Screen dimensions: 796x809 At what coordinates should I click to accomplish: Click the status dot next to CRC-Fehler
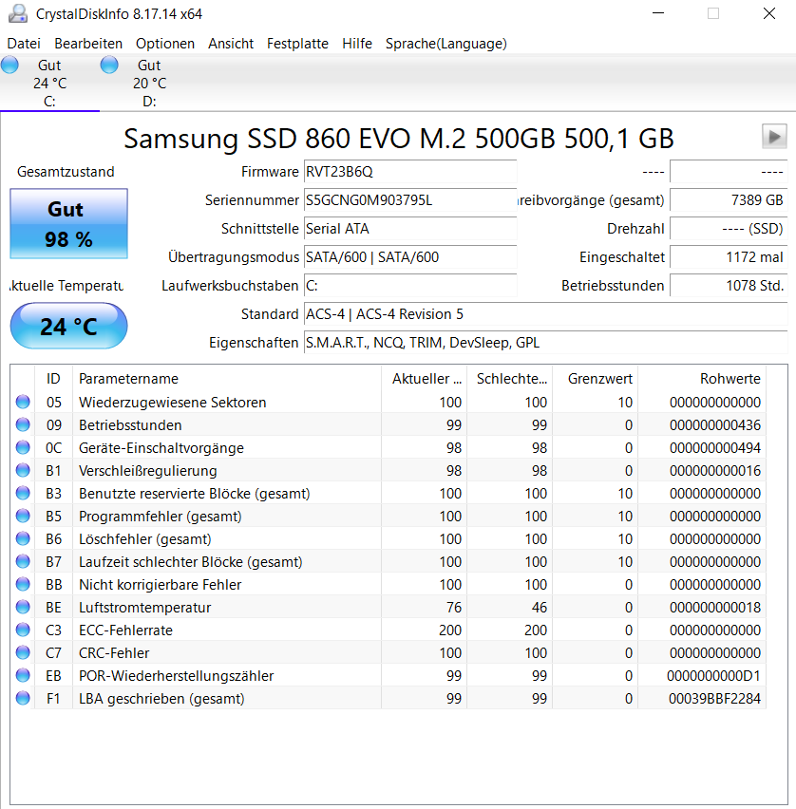(22, 652)
